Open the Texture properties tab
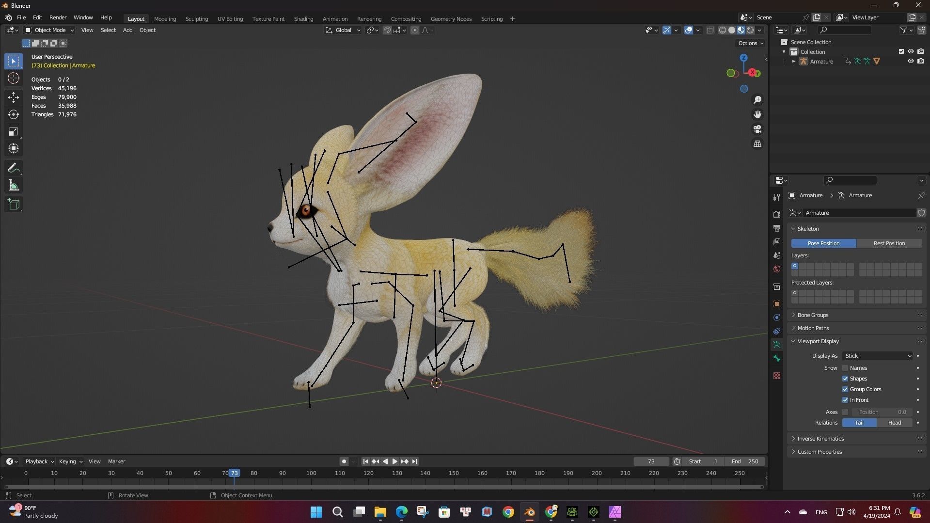 point(777,376)
